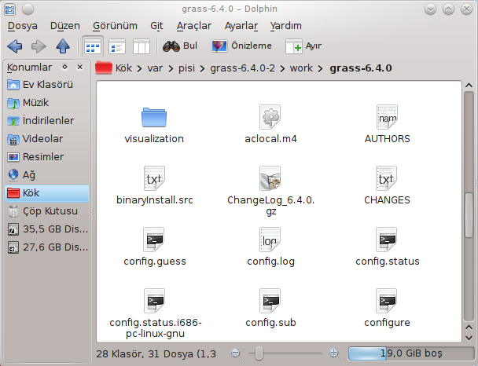Select config.status.i686-pc-linux-gnu file
This screenshot has height=366, width=478.
click(155, 313)
